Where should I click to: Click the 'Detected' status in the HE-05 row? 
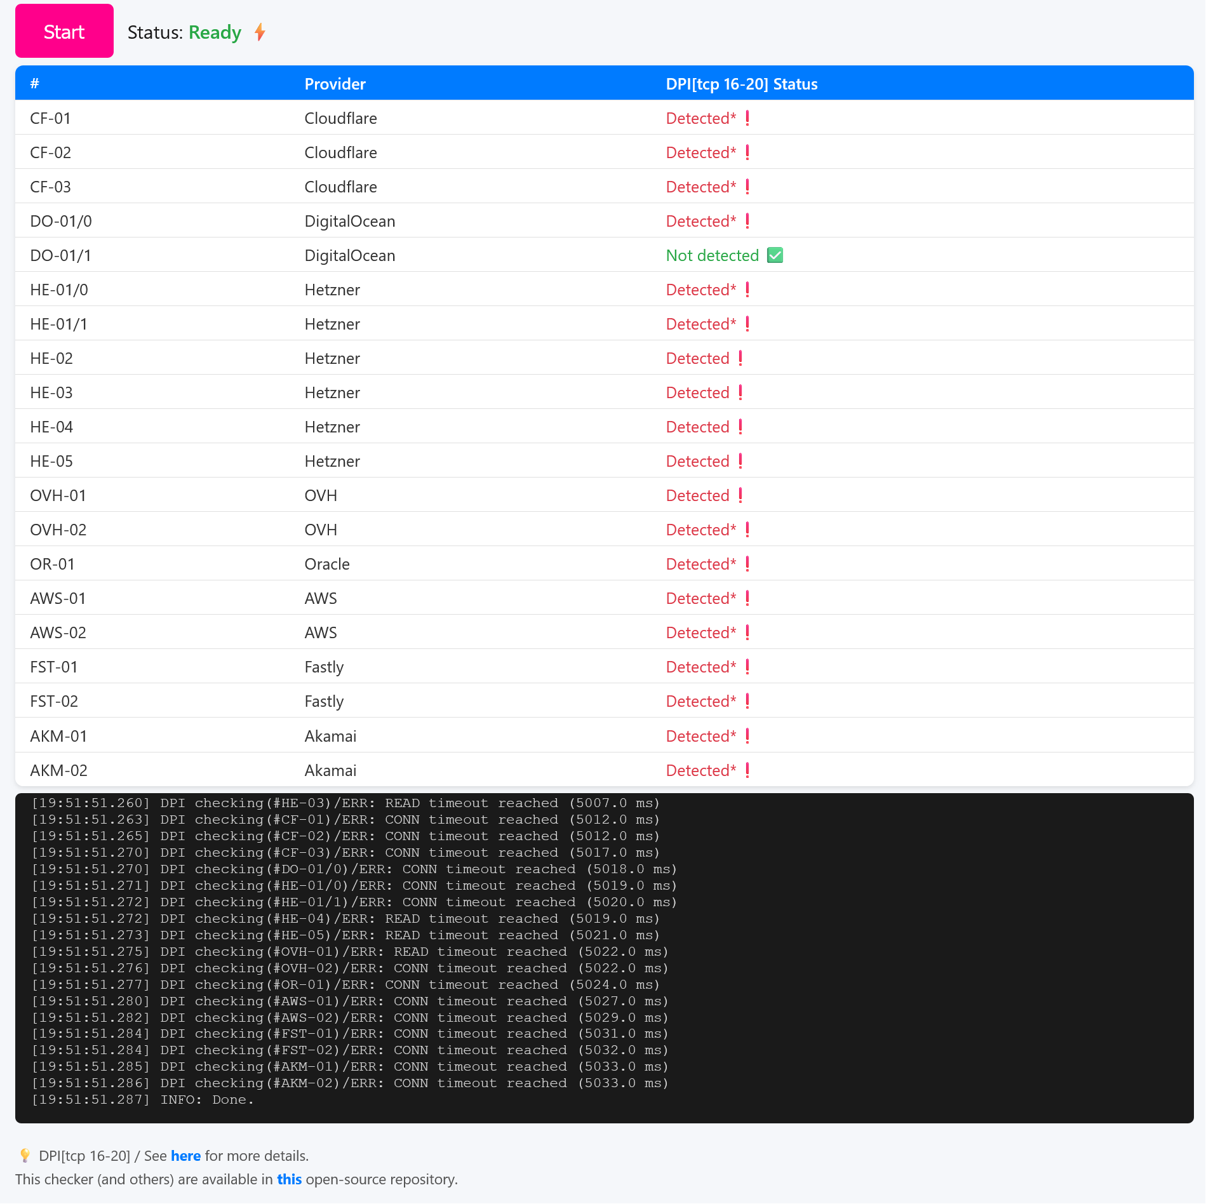click(x=698, y=461)
